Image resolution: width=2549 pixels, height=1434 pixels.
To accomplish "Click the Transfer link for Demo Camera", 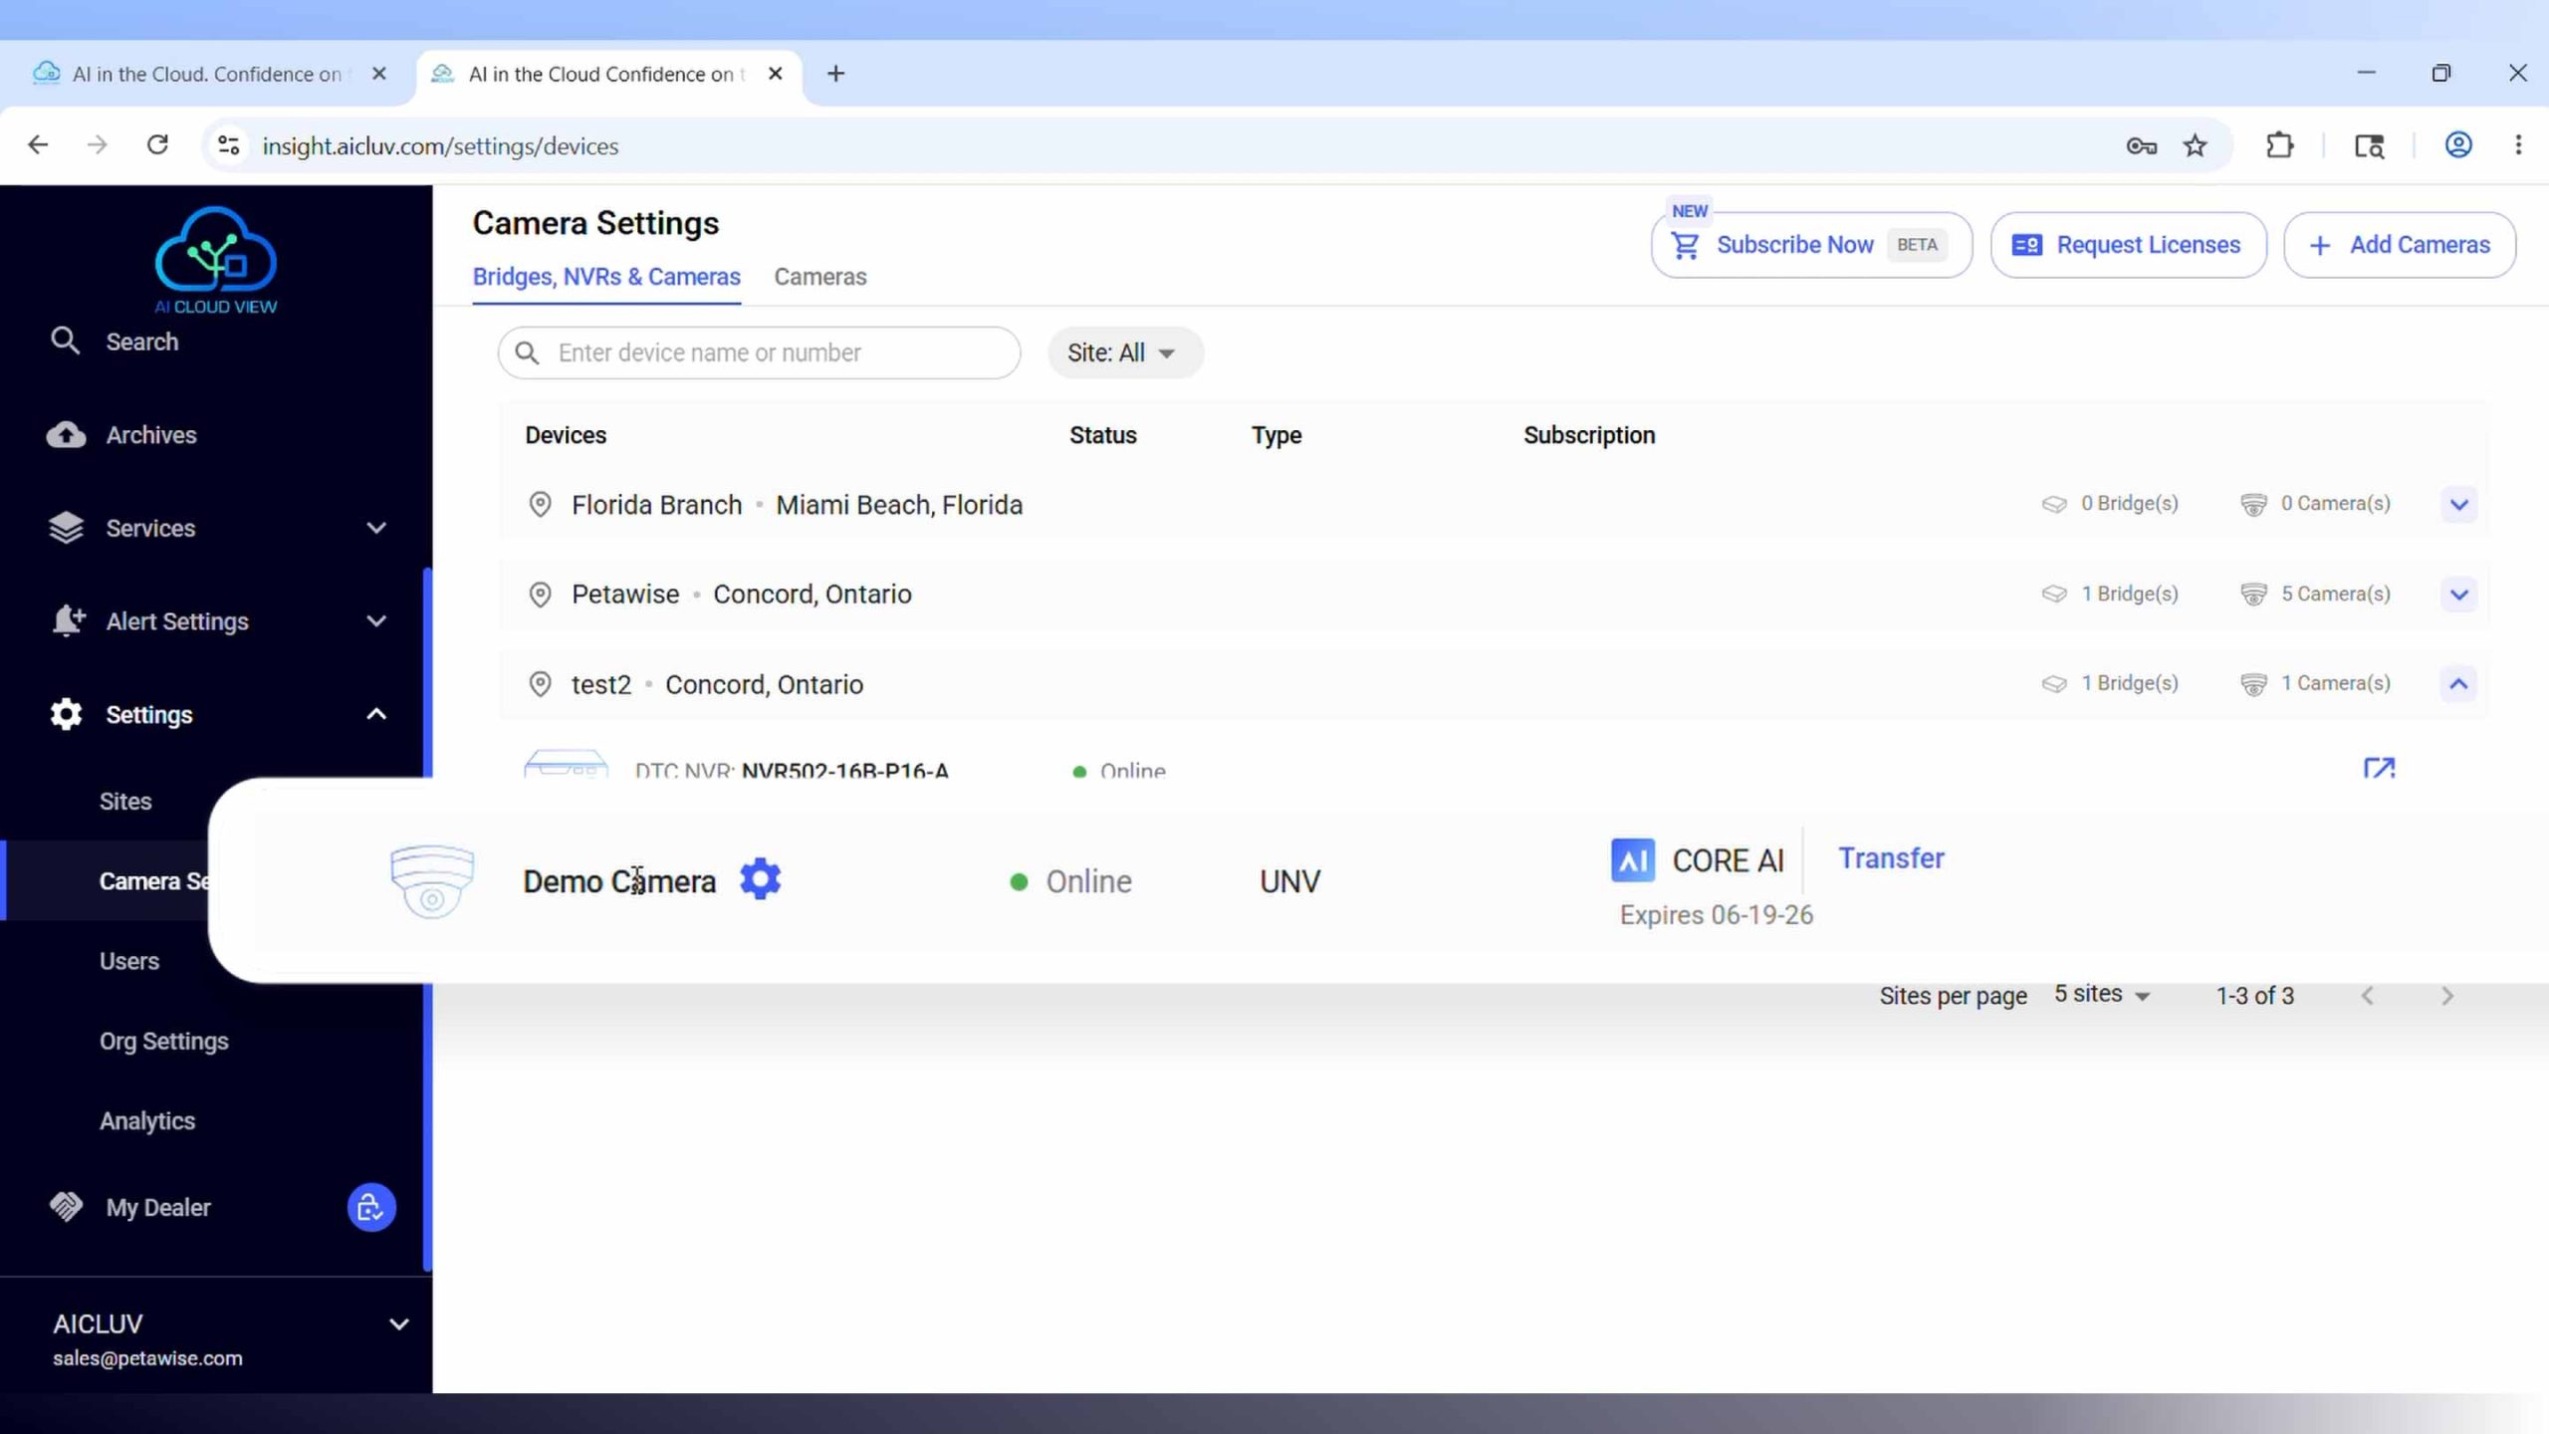I will [1891, 858].
